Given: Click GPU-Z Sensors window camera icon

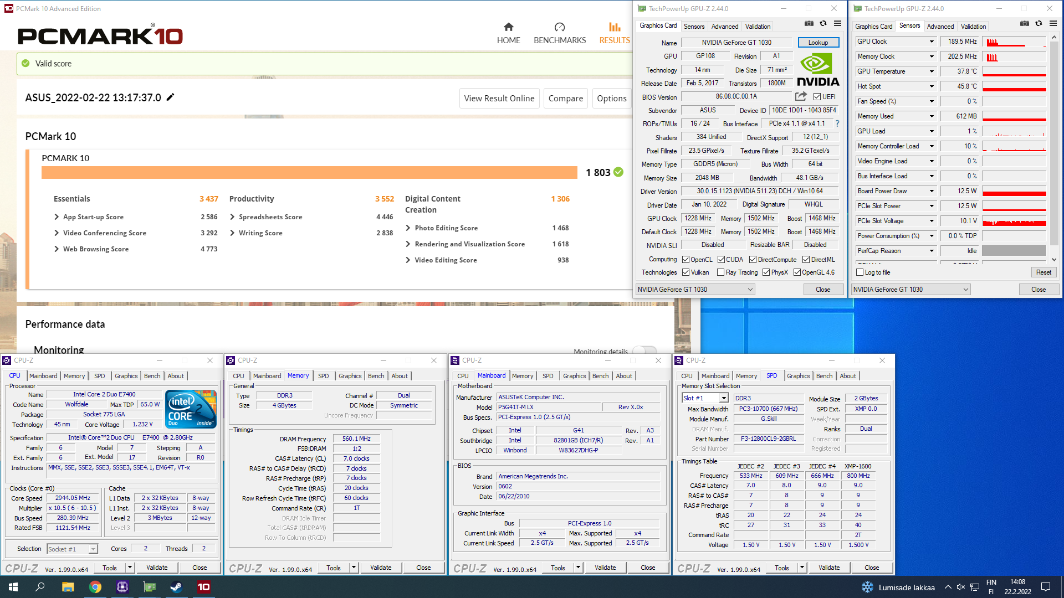Looking at the screenshot, I should pyautogui.click(x=1025, y=24).
